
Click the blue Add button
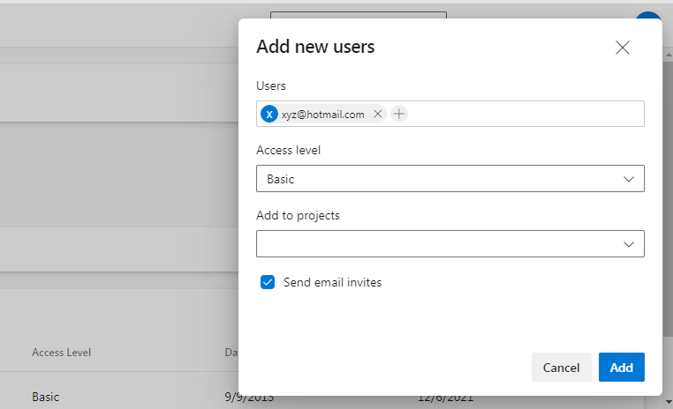coord(621,368)
